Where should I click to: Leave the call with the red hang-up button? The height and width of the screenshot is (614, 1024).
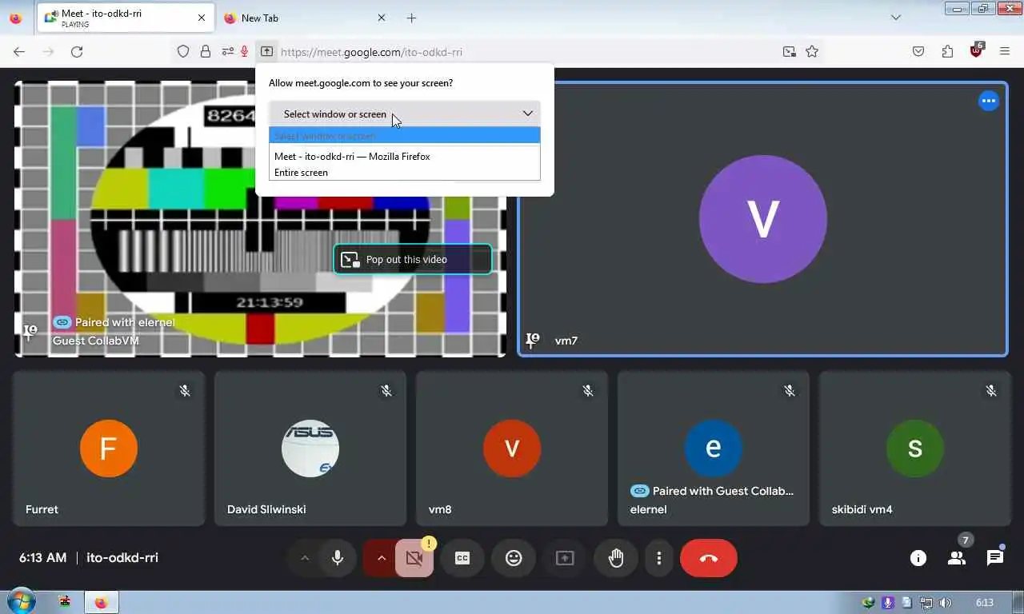click(x=709, y=558)
